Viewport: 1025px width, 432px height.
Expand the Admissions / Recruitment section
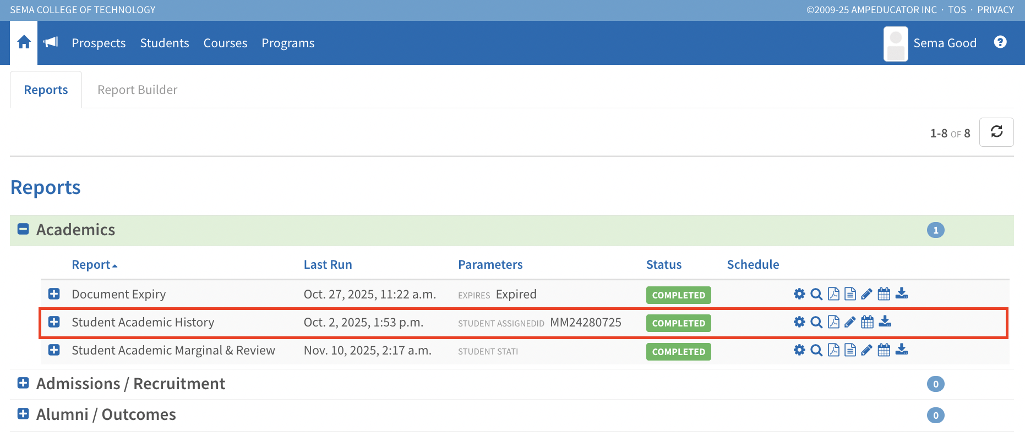(x=23, y=383)
